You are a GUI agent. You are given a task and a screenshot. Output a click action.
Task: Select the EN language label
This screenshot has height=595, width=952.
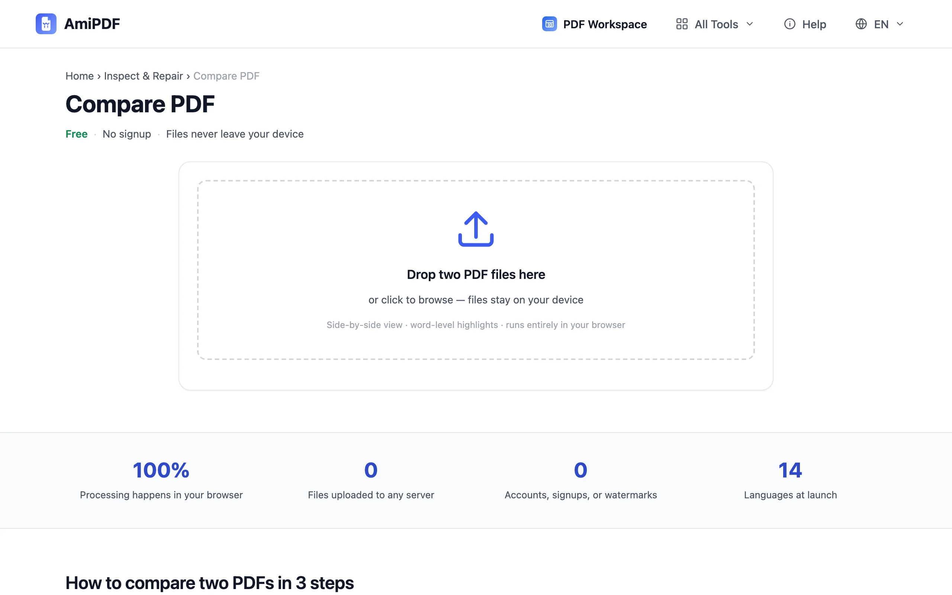pyautogui.click(x=881, y=25)
